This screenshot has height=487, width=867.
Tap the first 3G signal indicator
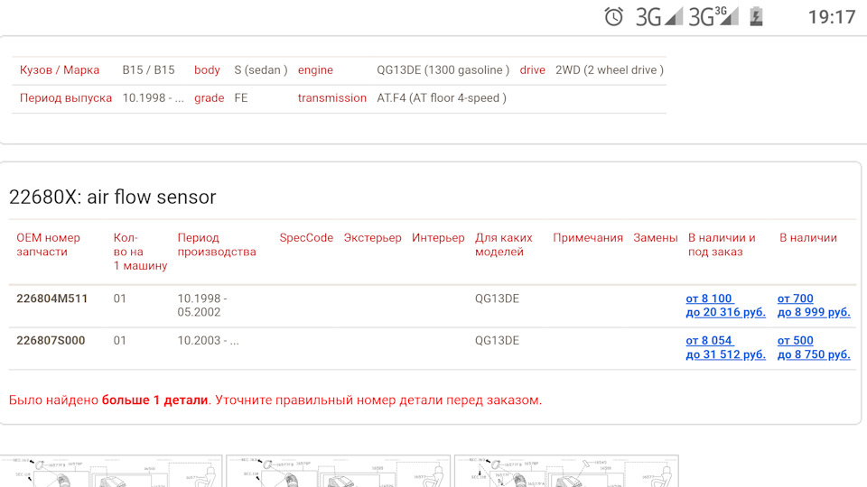pos(658,16)
